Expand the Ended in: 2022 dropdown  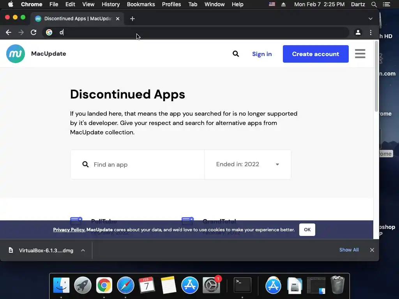pos(247,165)
